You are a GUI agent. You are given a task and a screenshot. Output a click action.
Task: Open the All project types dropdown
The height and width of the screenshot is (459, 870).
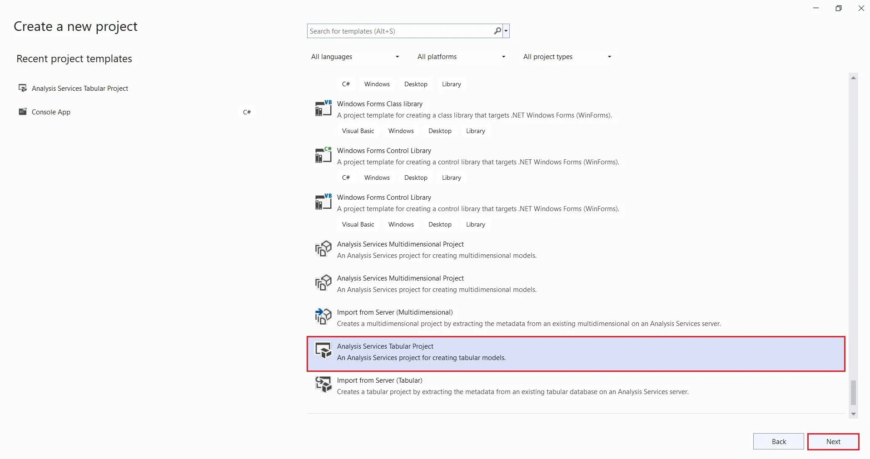567,57
